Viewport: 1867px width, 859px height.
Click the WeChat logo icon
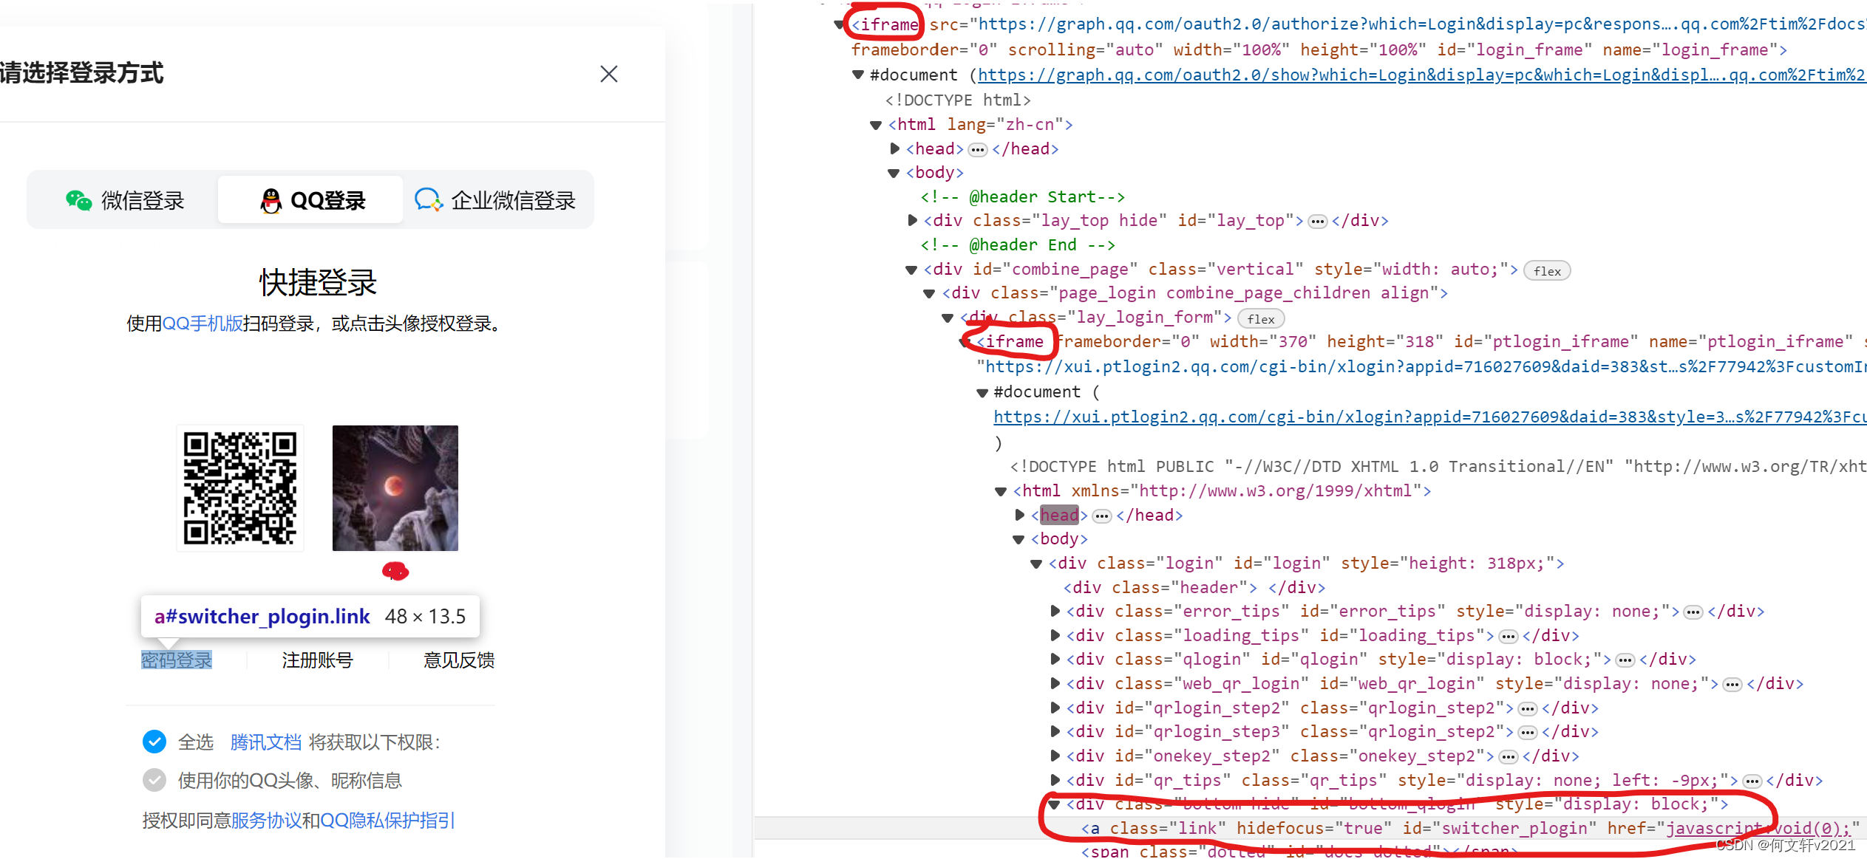point(78,200)
